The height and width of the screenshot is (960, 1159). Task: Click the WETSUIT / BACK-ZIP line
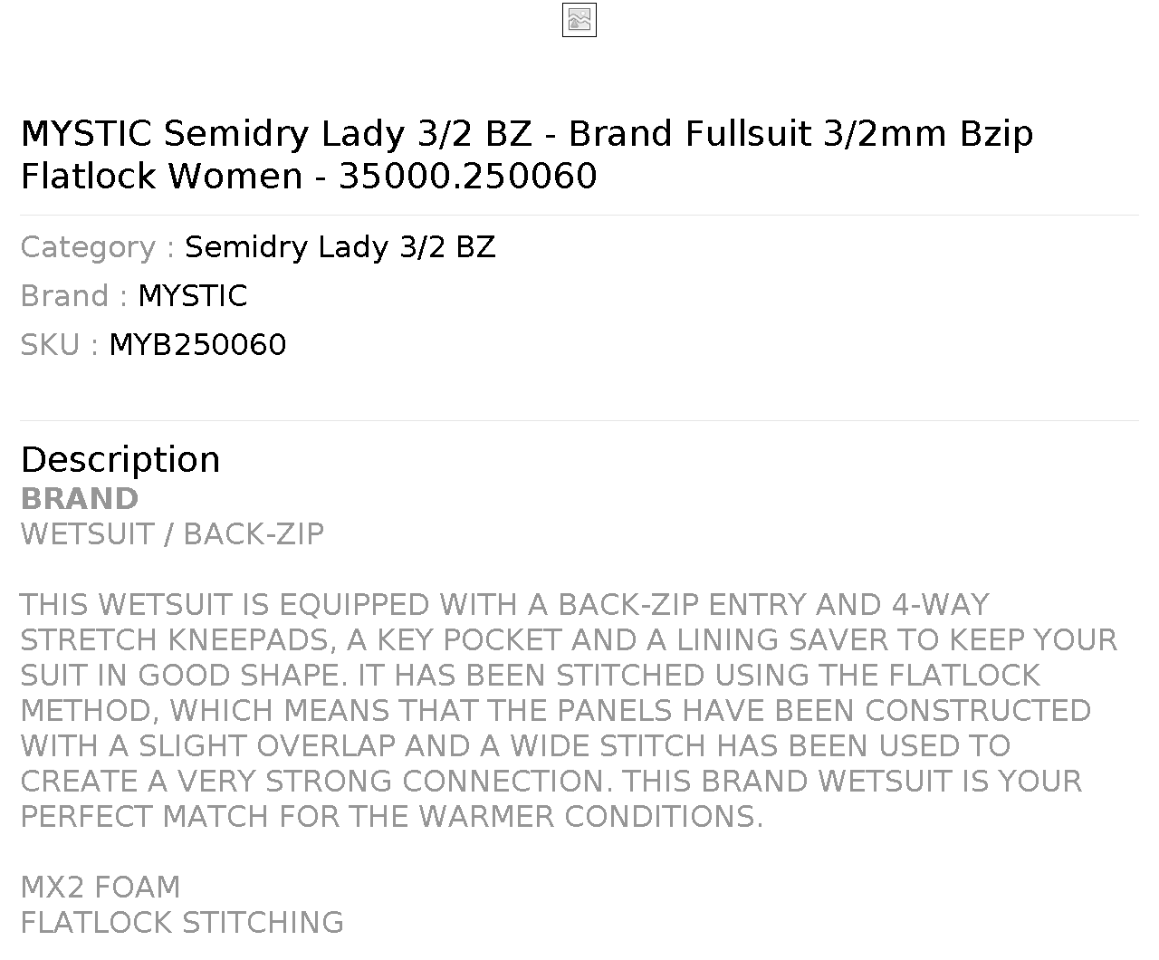click(x=172, y=534)
